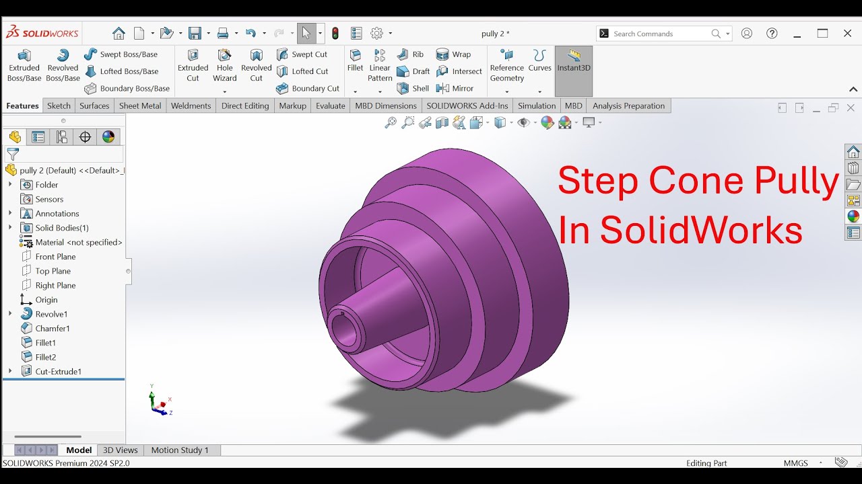862x484 pixels.
Task: Open the Curves dropdown arrow
Action: [x=540, y=92]
